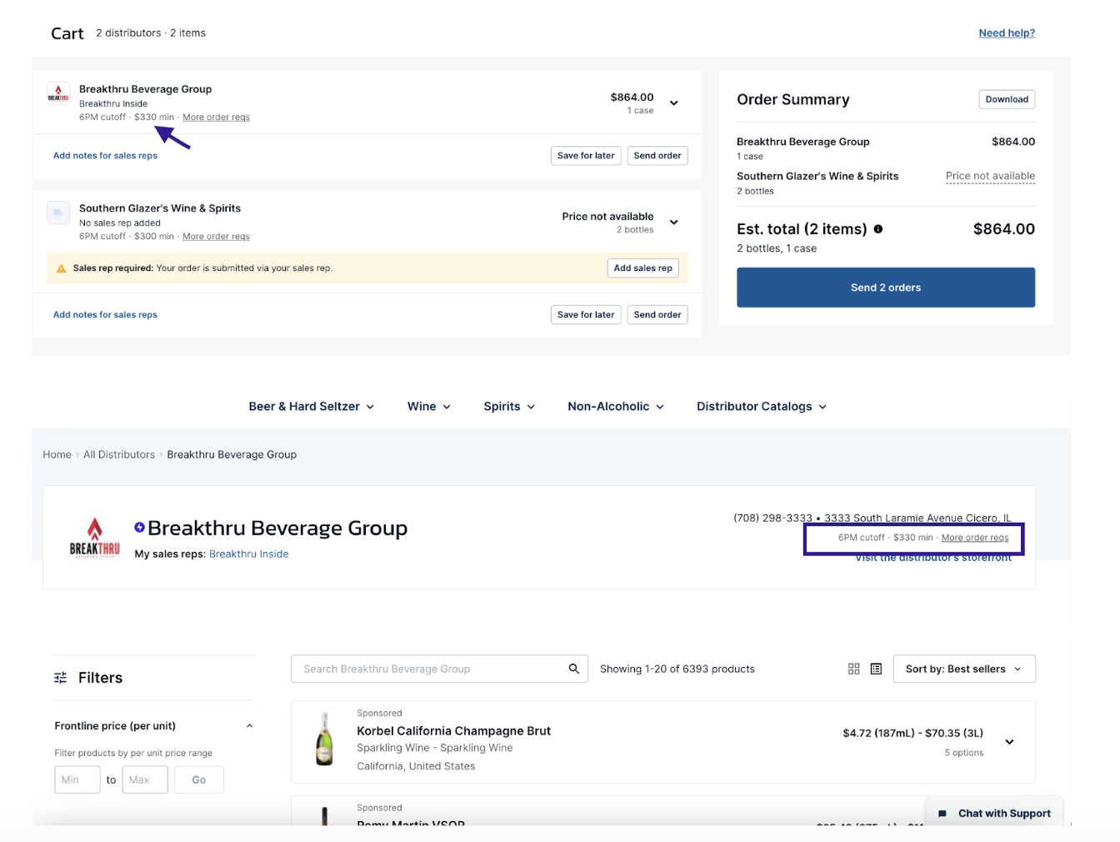Open the Korbel Champagne bottle thumbnail

(324, 739)
